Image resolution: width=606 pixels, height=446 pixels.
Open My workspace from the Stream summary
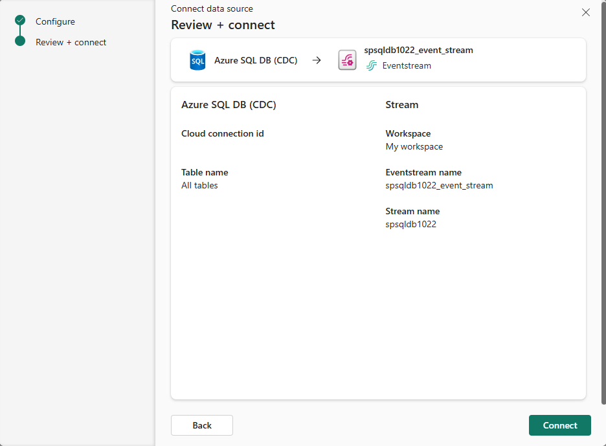pyautogui.click(x=414, y=146)
